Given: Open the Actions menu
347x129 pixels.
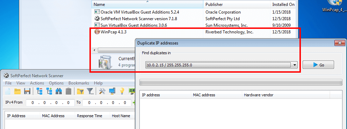Looking at the screenshot, I should pyautogui.click(x=37, y=83).
